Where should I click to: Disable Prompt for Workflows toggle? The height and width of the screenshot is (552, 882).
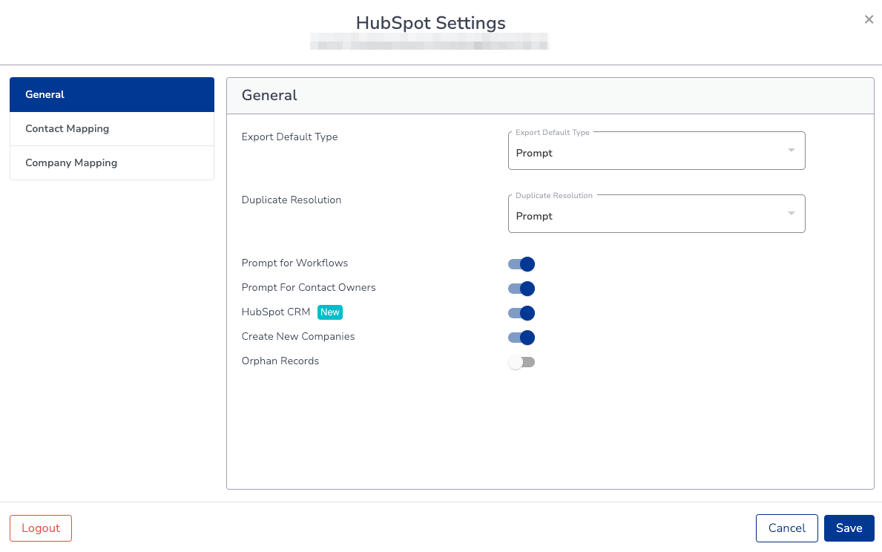click(521, 264)
